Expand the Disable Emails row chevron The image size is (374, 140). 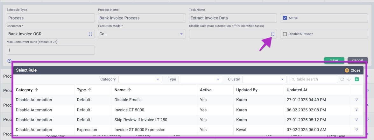[x=356, y=100]
